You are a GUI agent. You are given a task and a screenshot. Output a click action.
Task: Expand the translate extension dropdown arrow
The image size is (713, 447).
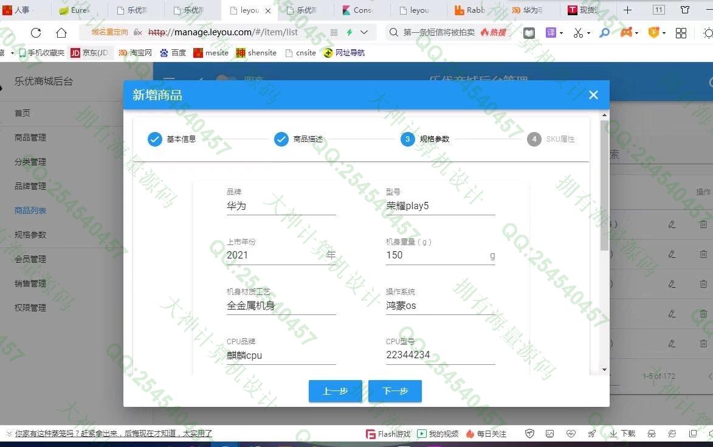pos(561,33)
